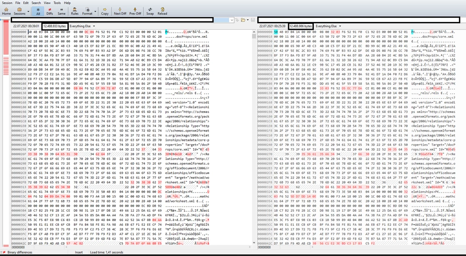Click left pane text rksheet.xml" Id="R2688b7

187,182
